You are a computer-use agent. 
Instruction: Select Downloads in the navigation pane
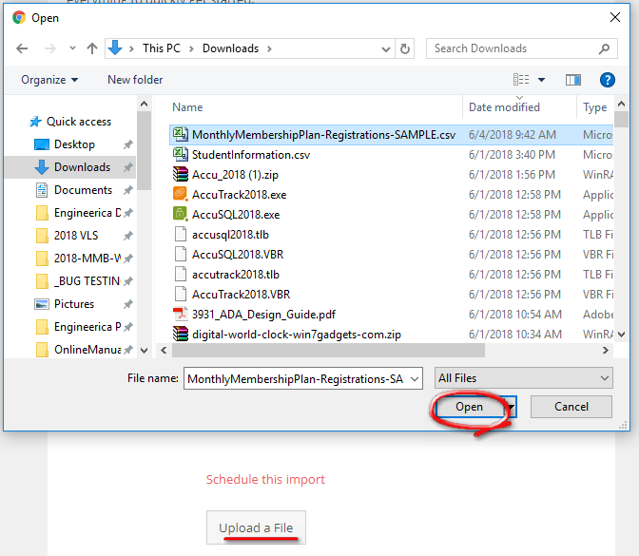pyautogui.click(x=70, y=167)
